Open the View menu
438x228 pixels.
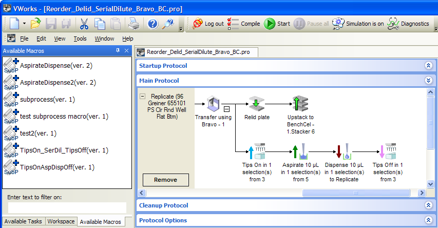[x=60, y=39]
